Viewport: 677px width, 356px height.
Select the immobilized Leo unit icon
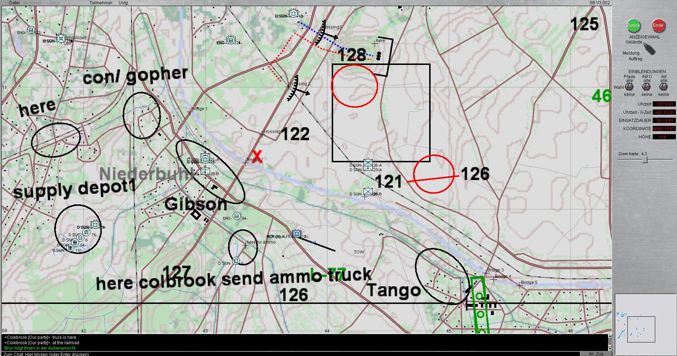tap(61, 38)
